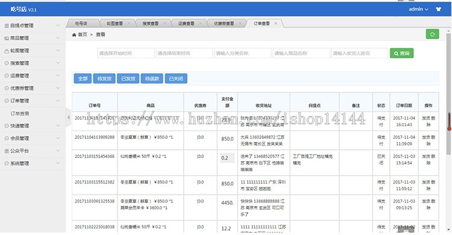Image resolution: width=452 pixels, height=235 pixels.
Task: Click the 吃号店 v2.1 title in the header
Action: pyautogui.click(x=24, y=9)
